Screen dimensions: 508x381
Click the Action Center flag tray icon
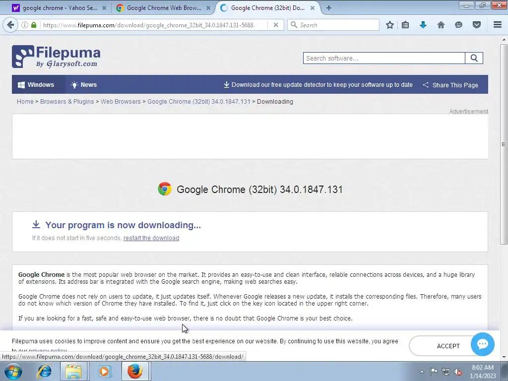(x=434, y=372)
